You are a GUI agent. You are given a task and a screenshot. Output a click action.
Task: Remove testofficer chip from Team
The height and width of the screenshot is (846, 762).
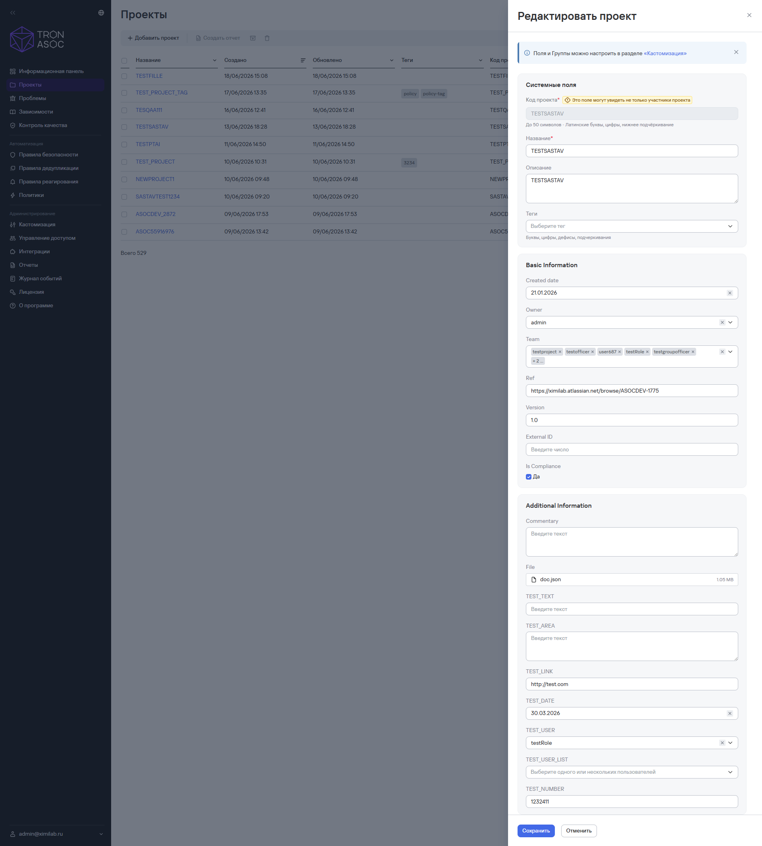coord(593,352)
